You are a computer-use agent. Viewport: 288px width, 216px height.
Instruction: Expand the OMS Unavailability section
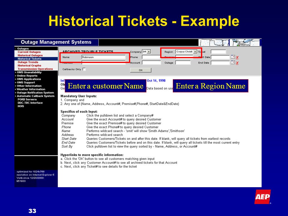coord(28,72)
